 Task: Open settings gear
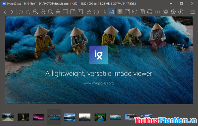click(x=173, y=12)
